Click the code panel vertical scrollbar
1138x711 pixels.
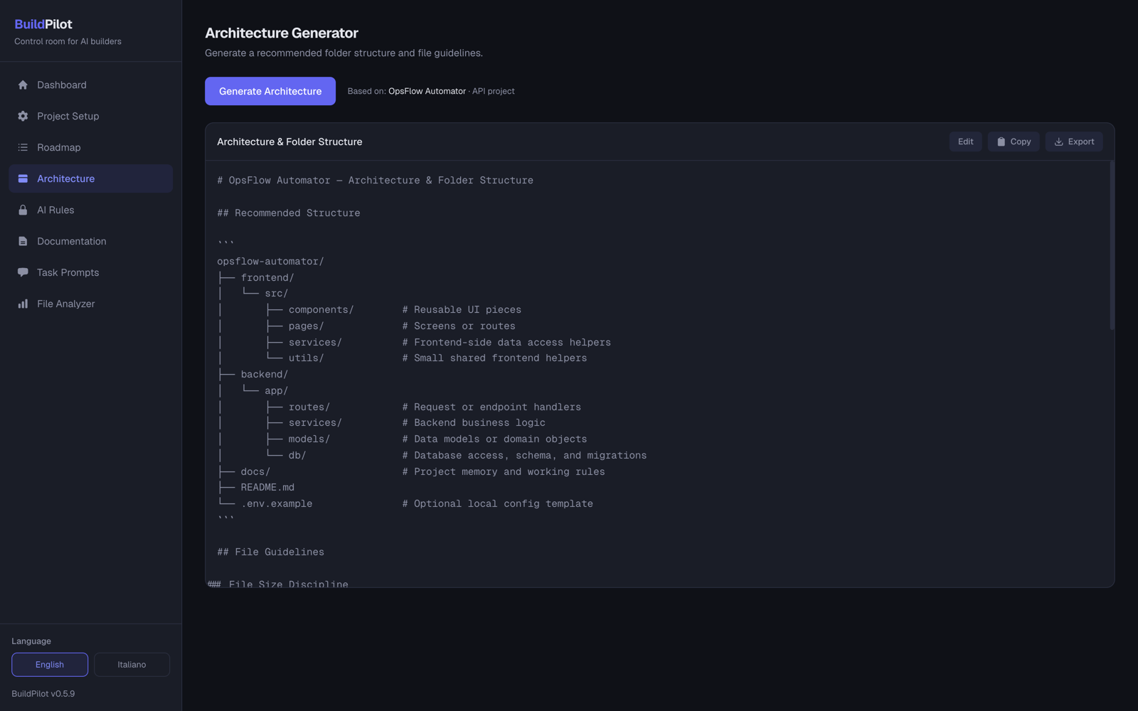tap(1112, 245)
